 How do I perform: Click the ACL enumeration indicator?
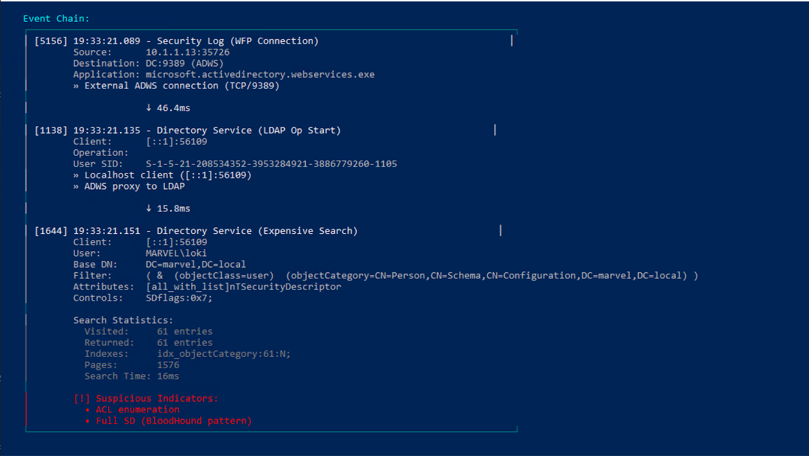click(x=138, y=409)
